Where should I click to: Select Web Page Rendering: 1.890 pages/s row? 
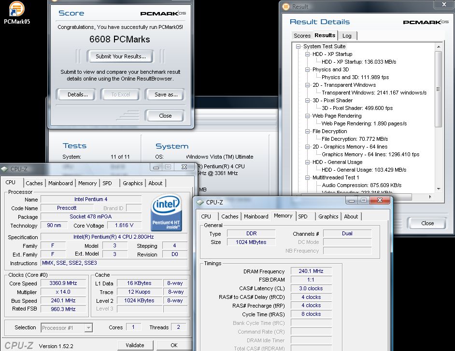coord(364,123)
